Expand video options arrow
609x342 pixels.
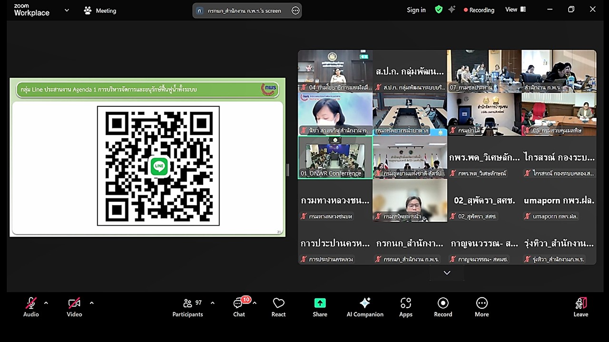[91, 303]
